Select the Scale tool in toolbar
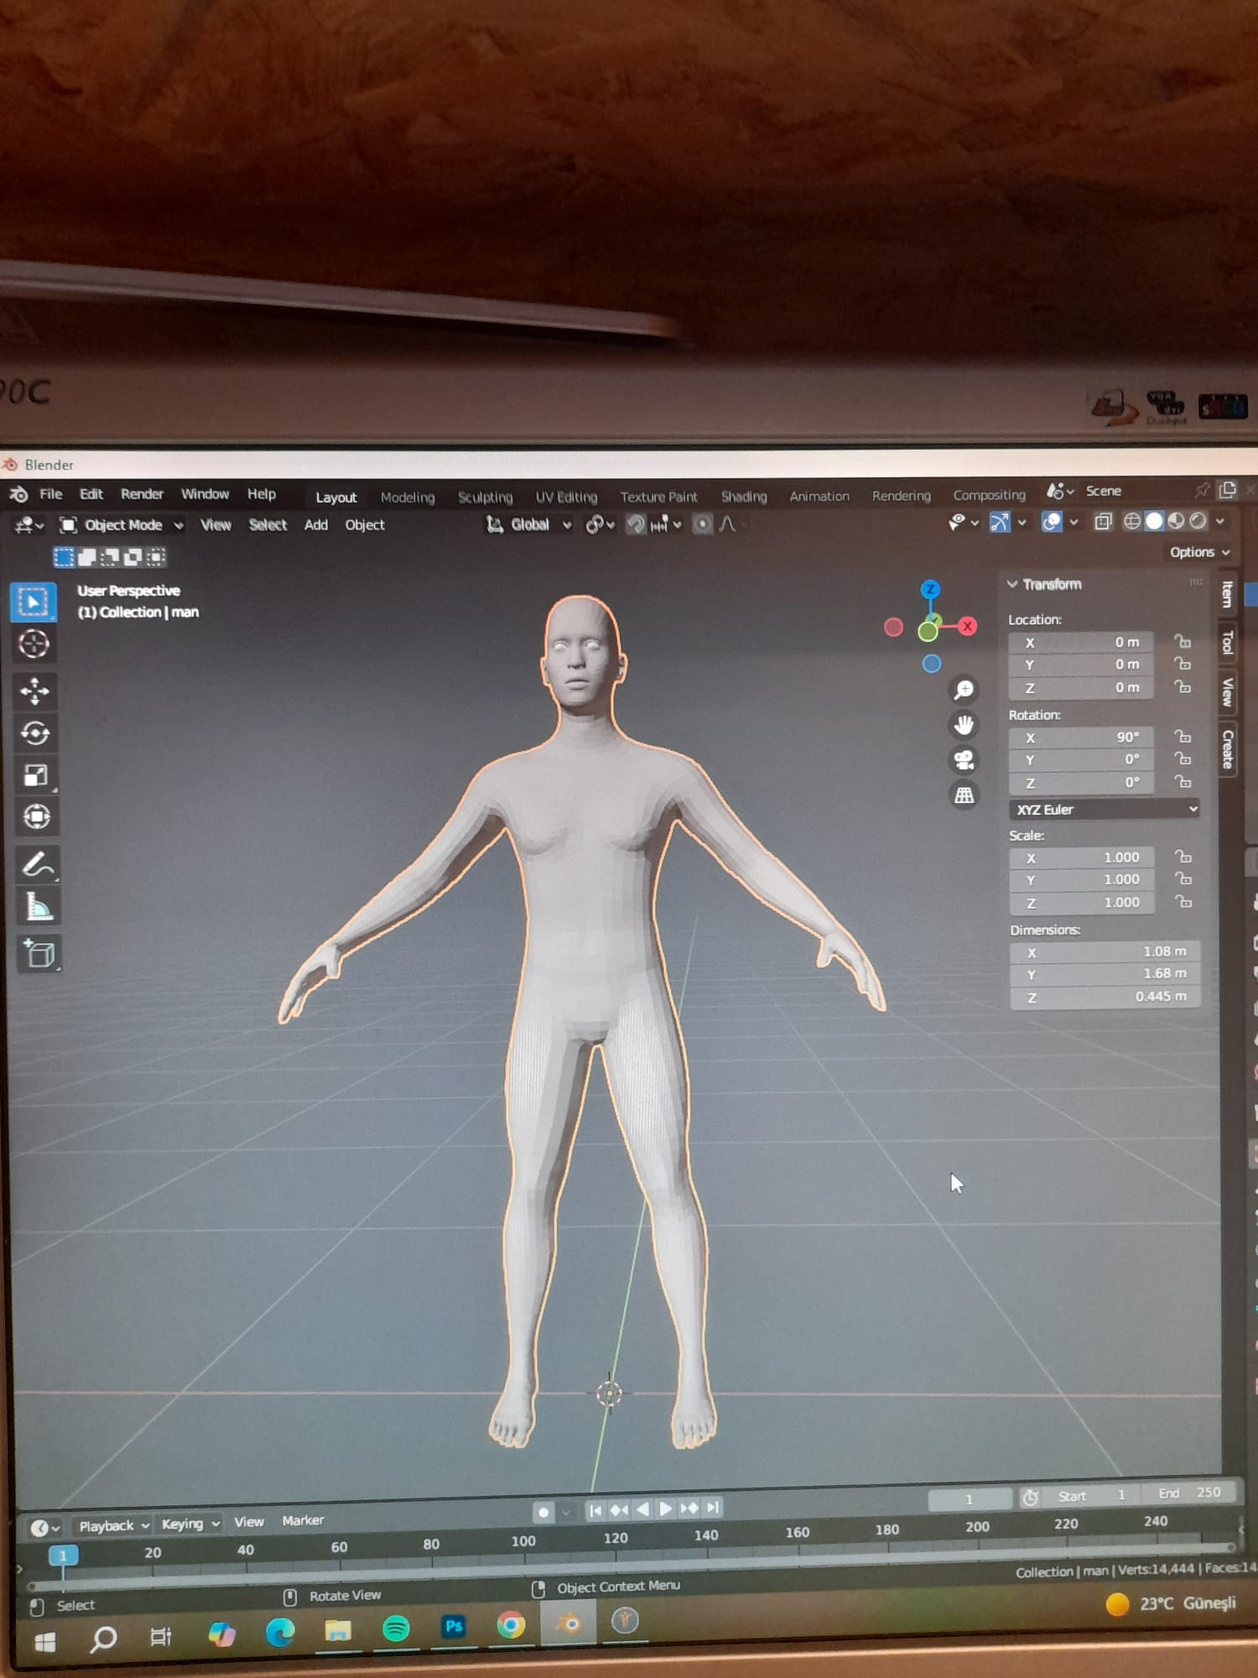 (34, 775)
